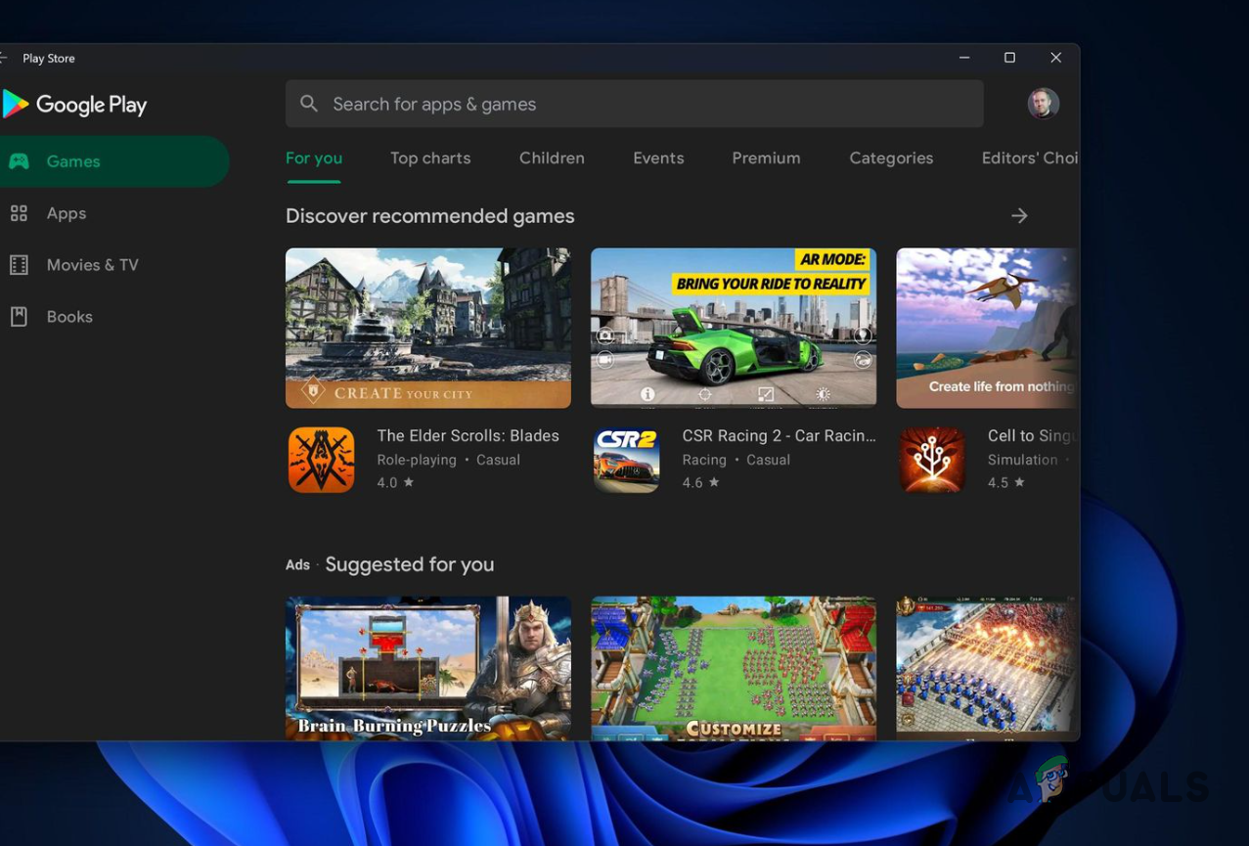Switch to the Premium tab
The width and height of the screenshot is (1249, 846).
(x=766, y=157)
